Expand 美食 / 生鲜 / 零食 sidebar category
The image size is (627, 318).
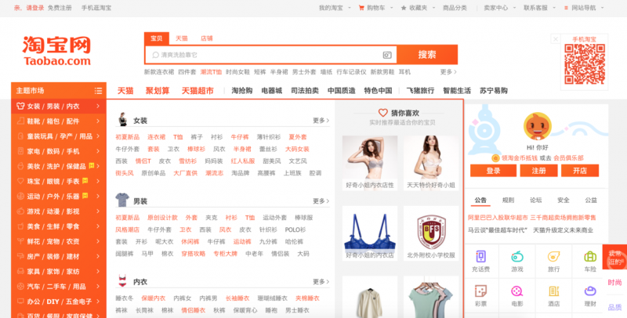point(58,226)
